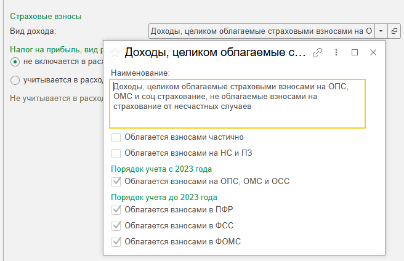Open the Вид дохода item form icon
The height and width of the screenshot is (261, 404).
click(394, 31)
